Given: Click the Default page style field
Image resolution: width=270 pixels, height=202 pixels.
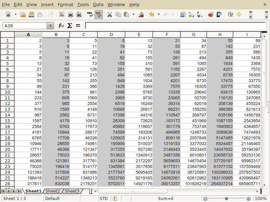Looking at the screenshot, I should [61, 198].
